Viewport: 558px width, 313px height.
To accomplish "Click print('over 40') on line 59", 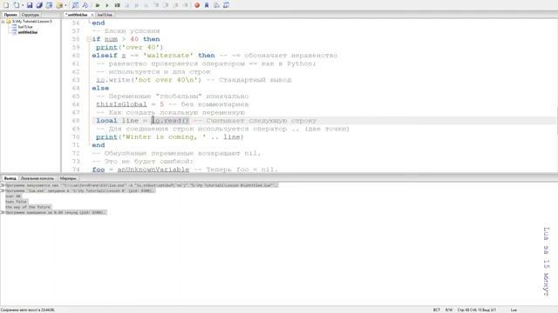I will coord(129,47).
